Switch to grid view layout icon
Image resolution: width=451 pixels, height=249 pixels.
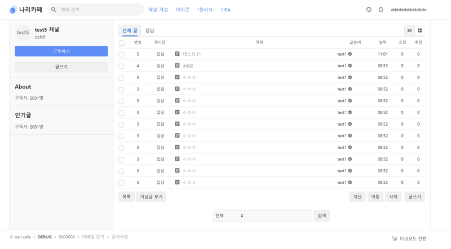click(x=419, y=30)
